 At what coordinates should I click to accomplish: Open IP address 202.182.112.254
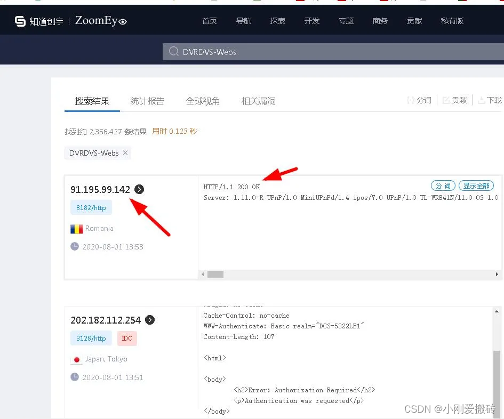106,320
